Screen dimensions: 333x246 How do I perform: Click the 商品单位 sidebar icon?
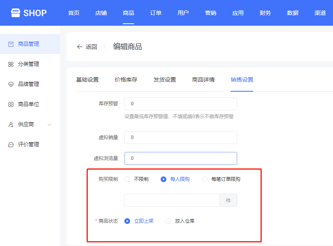(11, 105)
